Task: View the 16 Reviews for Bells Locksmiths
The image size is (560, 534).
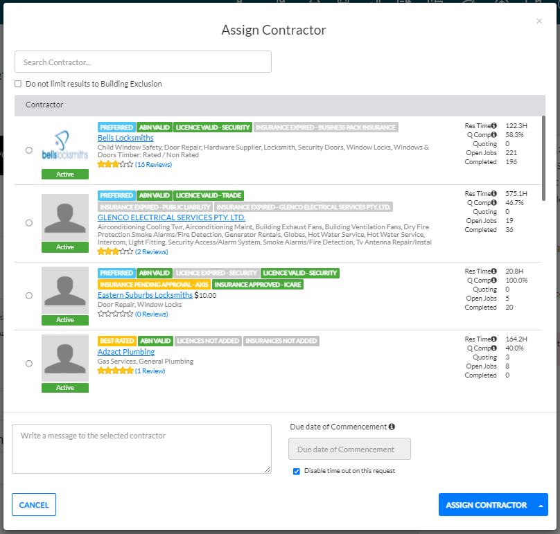Action: pyautogui.click(x=154, y=164)
